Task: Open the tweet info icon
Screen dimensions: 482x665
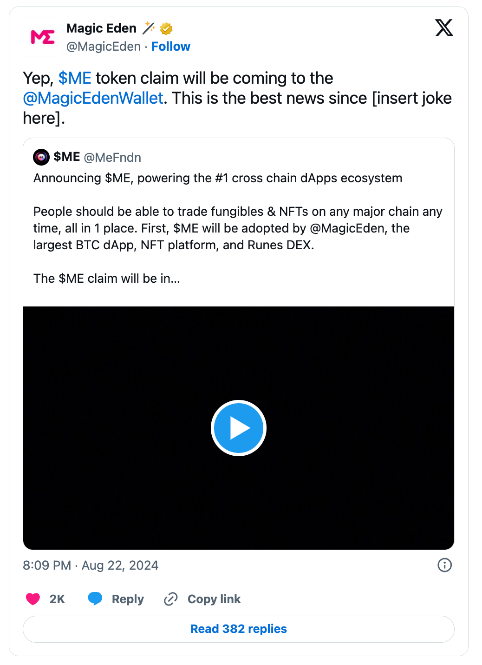Action: tap(444, 565)
